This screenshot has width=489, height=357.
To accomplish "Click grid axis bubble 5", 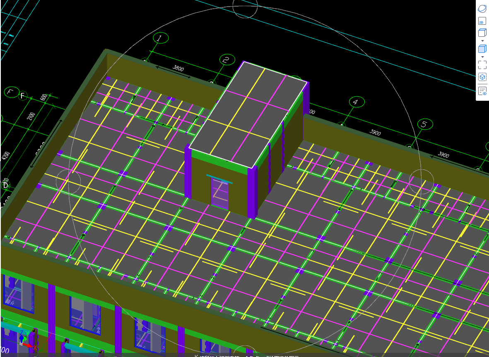I will tap(425, 124).
